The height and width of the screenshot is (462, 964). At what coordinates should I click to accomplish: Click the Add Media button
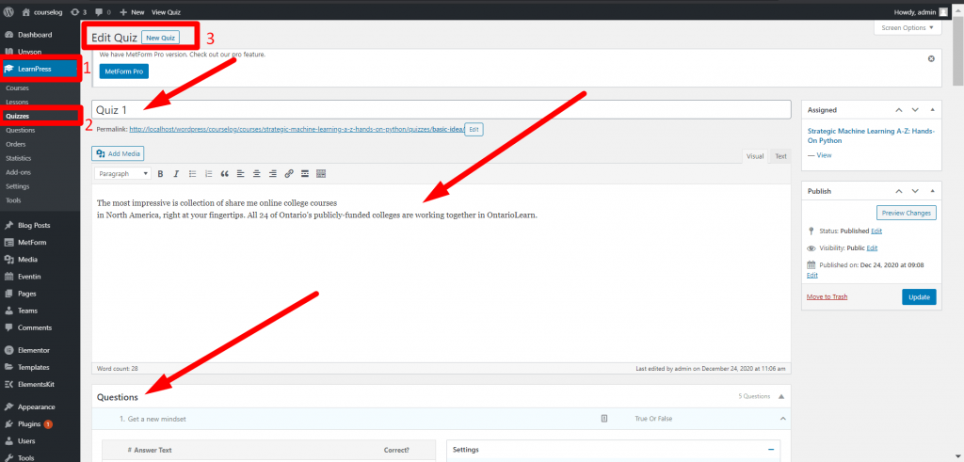coord(118,153)
